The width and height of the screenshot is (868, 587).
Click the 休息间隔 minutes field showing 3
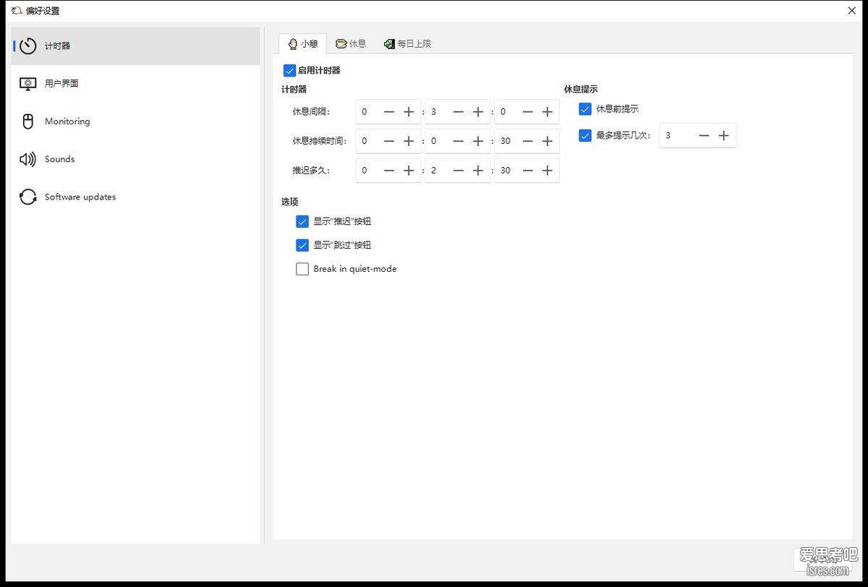(438, 112)
